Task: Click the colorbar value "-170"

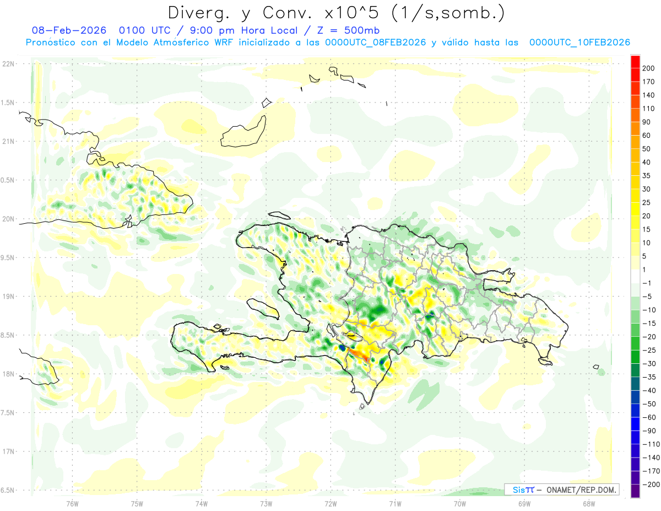Action: click(651, 471)
